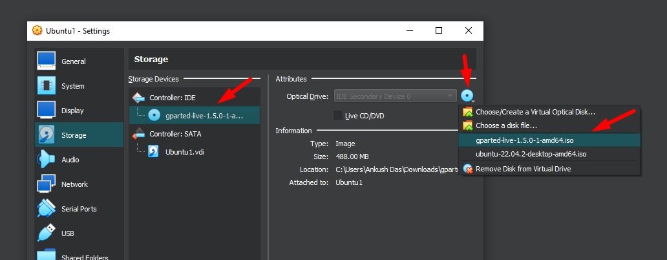Open the USB settings category
667x260 pixels.
pyautogui.click(x=79, y=233)
